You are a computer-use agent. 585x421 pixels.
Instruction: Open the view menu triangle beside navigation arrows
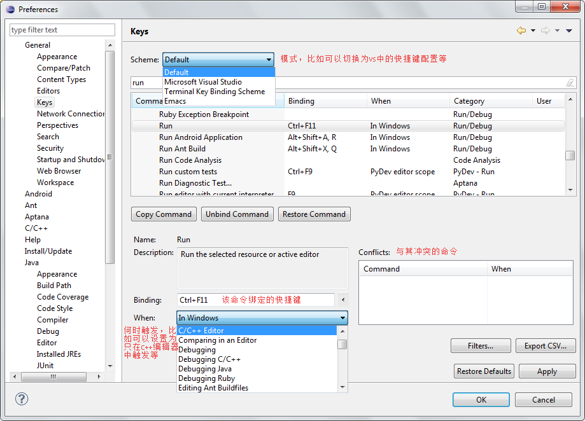(569, 31)
